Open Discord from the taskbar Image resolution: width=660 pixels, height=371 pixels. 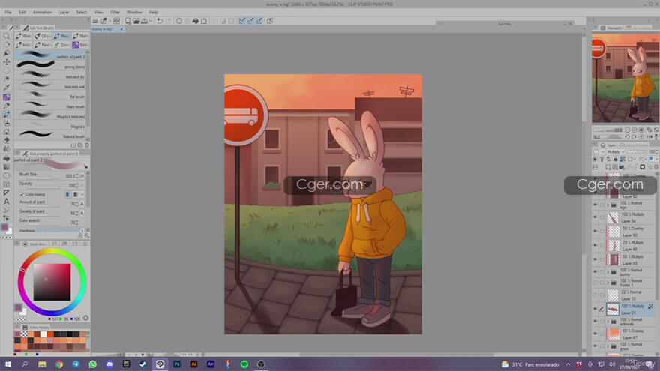coord(109,364)
